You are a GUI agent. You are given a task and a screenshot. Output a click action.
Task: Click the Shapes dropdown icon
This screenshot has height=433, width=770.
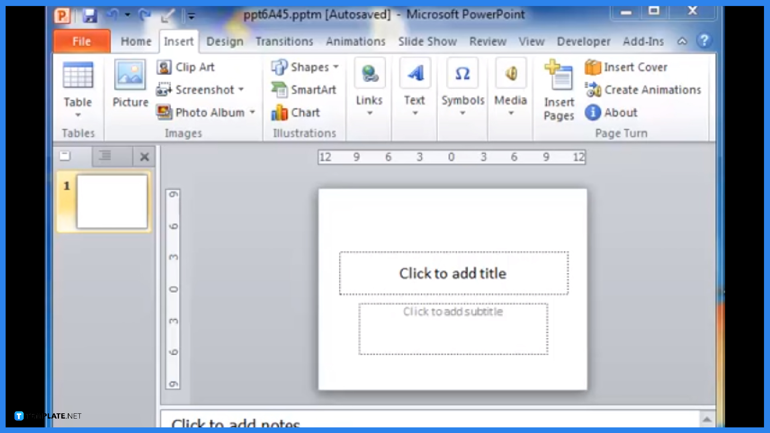click(335, 67)
